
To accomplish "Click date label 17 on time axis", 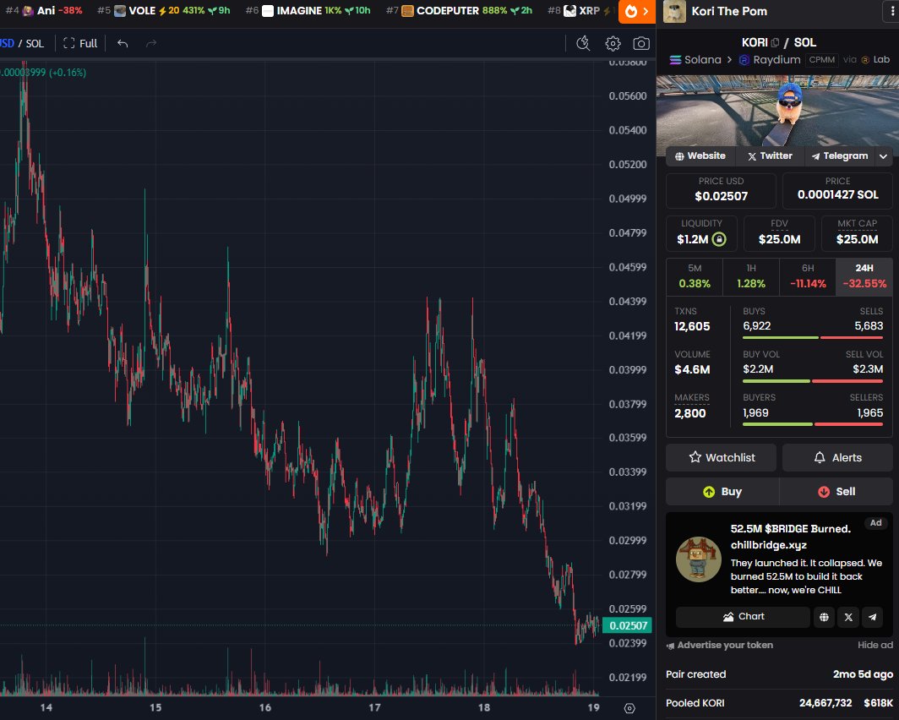I will [374, 707].
